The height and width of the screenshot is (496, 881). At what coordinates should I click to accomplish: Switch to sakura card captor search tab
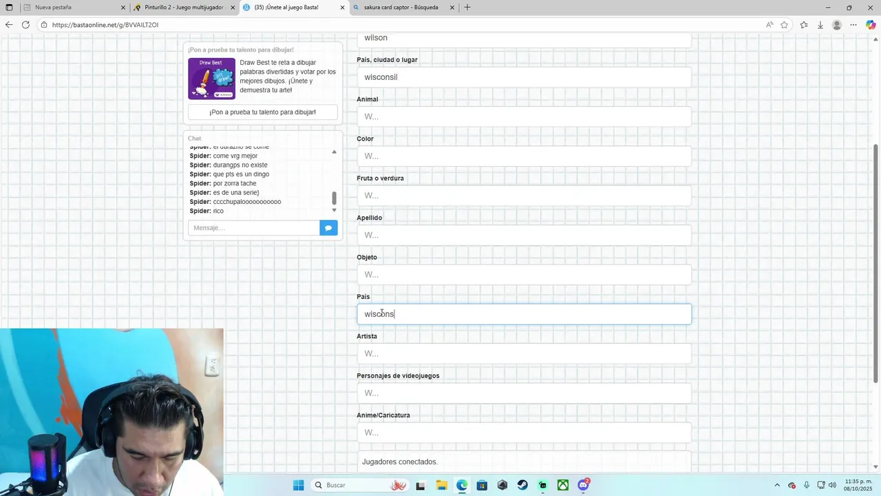click(404, 8)
